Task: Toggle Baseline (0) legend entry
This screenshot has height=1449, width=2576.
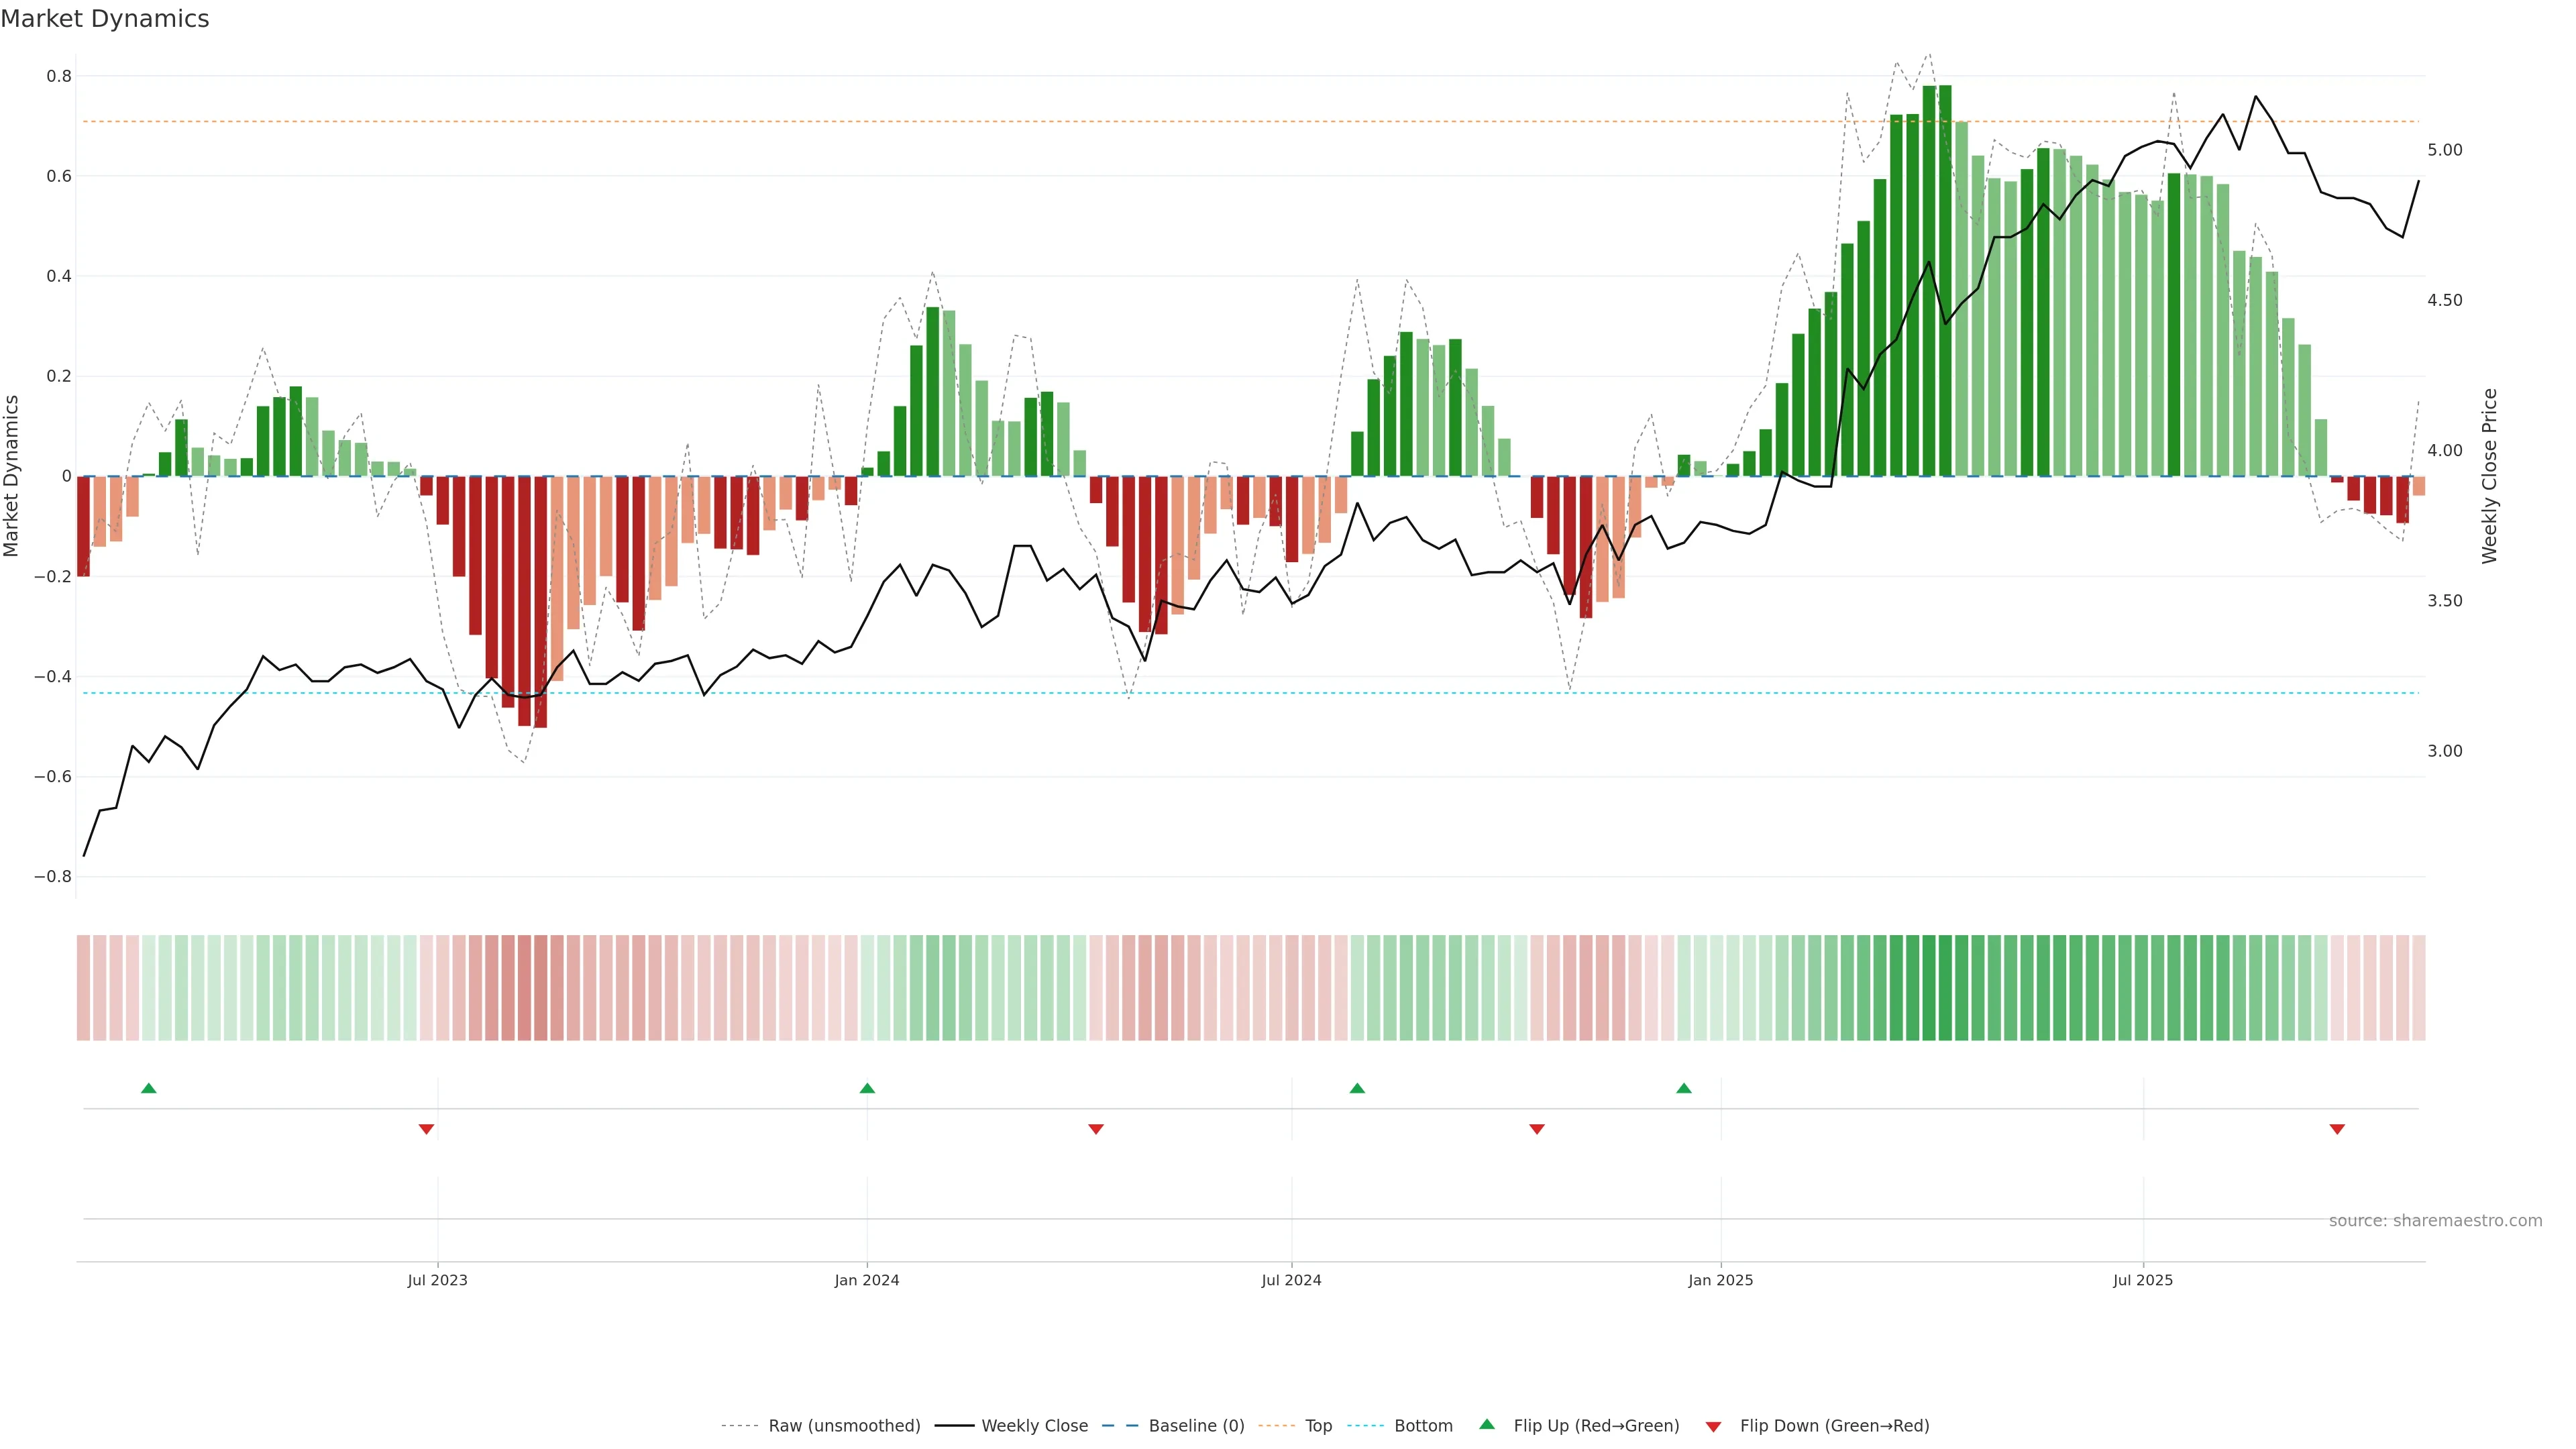Action: click(1196, 1426)
